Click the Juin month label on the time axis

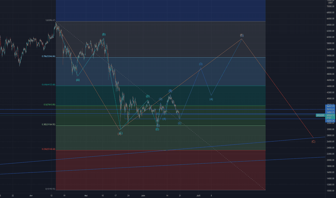(x=143, y=195)
